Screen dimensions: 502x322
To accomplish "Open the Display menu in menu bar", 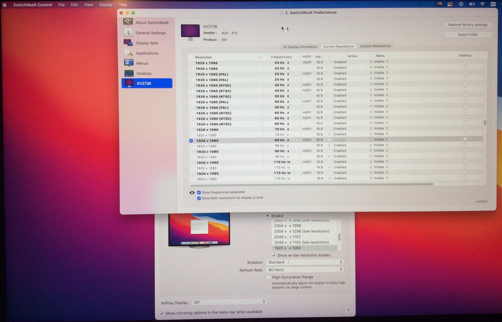I will click(105, 5).
